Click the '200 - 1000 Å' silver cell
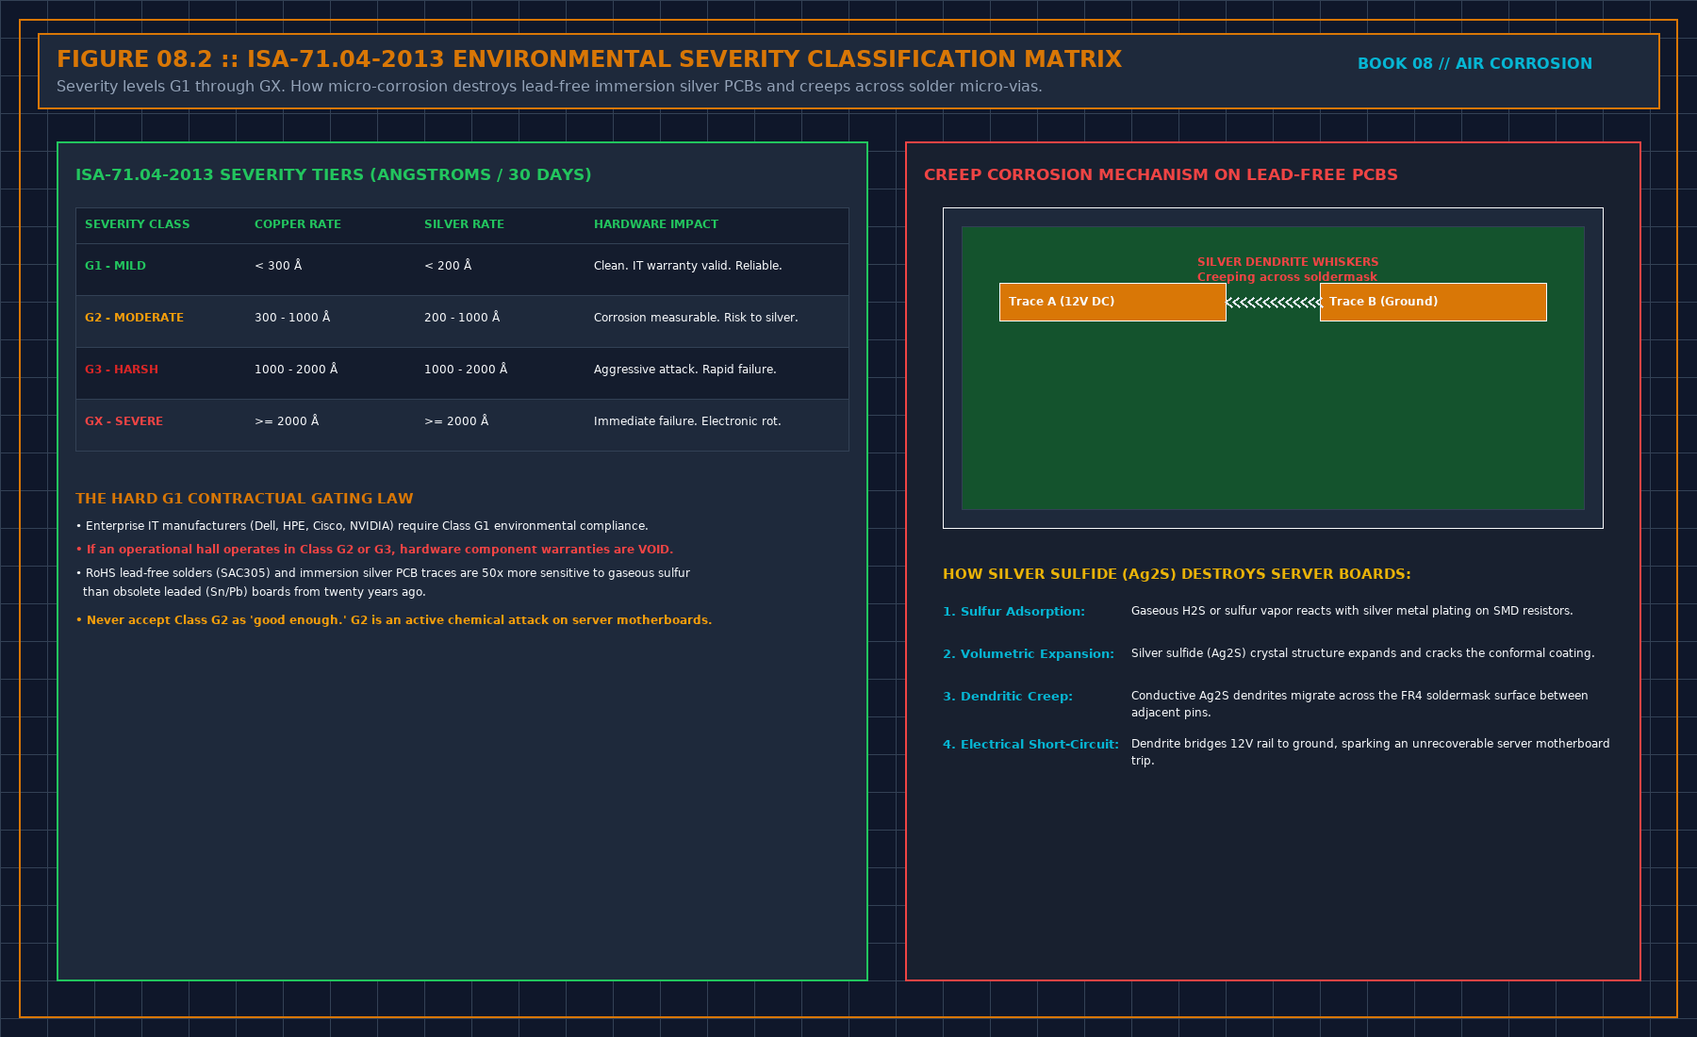 click(462, 318)
